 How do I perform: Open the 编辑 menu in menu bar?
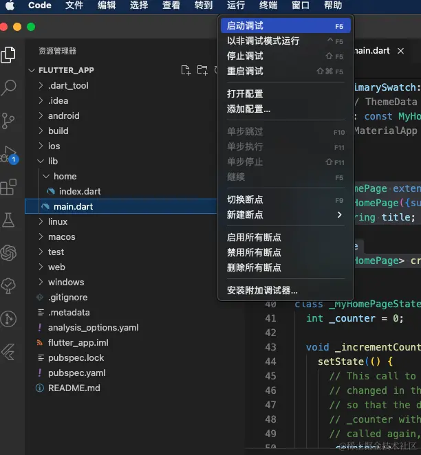(107, 5)
